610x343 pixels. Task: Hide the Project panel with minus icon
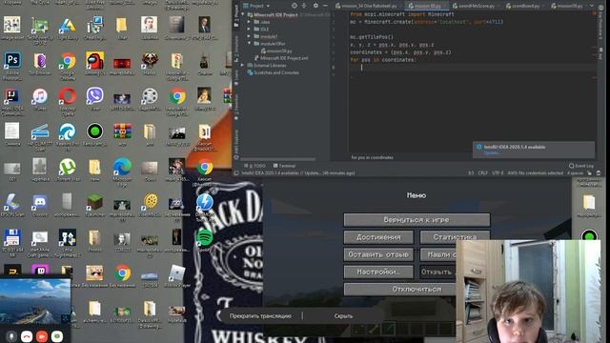325,6
